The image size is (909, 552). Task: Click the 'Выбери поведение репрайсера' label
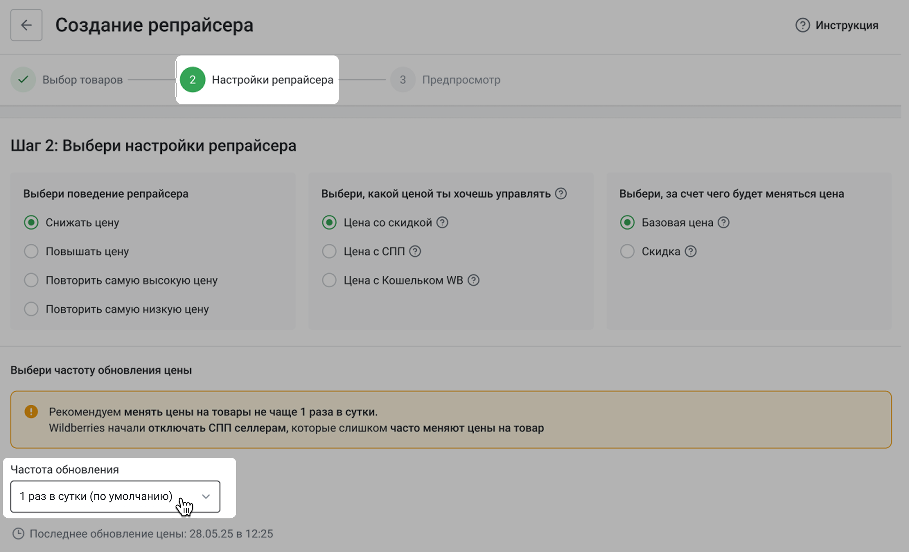pyautogui.click(x=106, y=194)
